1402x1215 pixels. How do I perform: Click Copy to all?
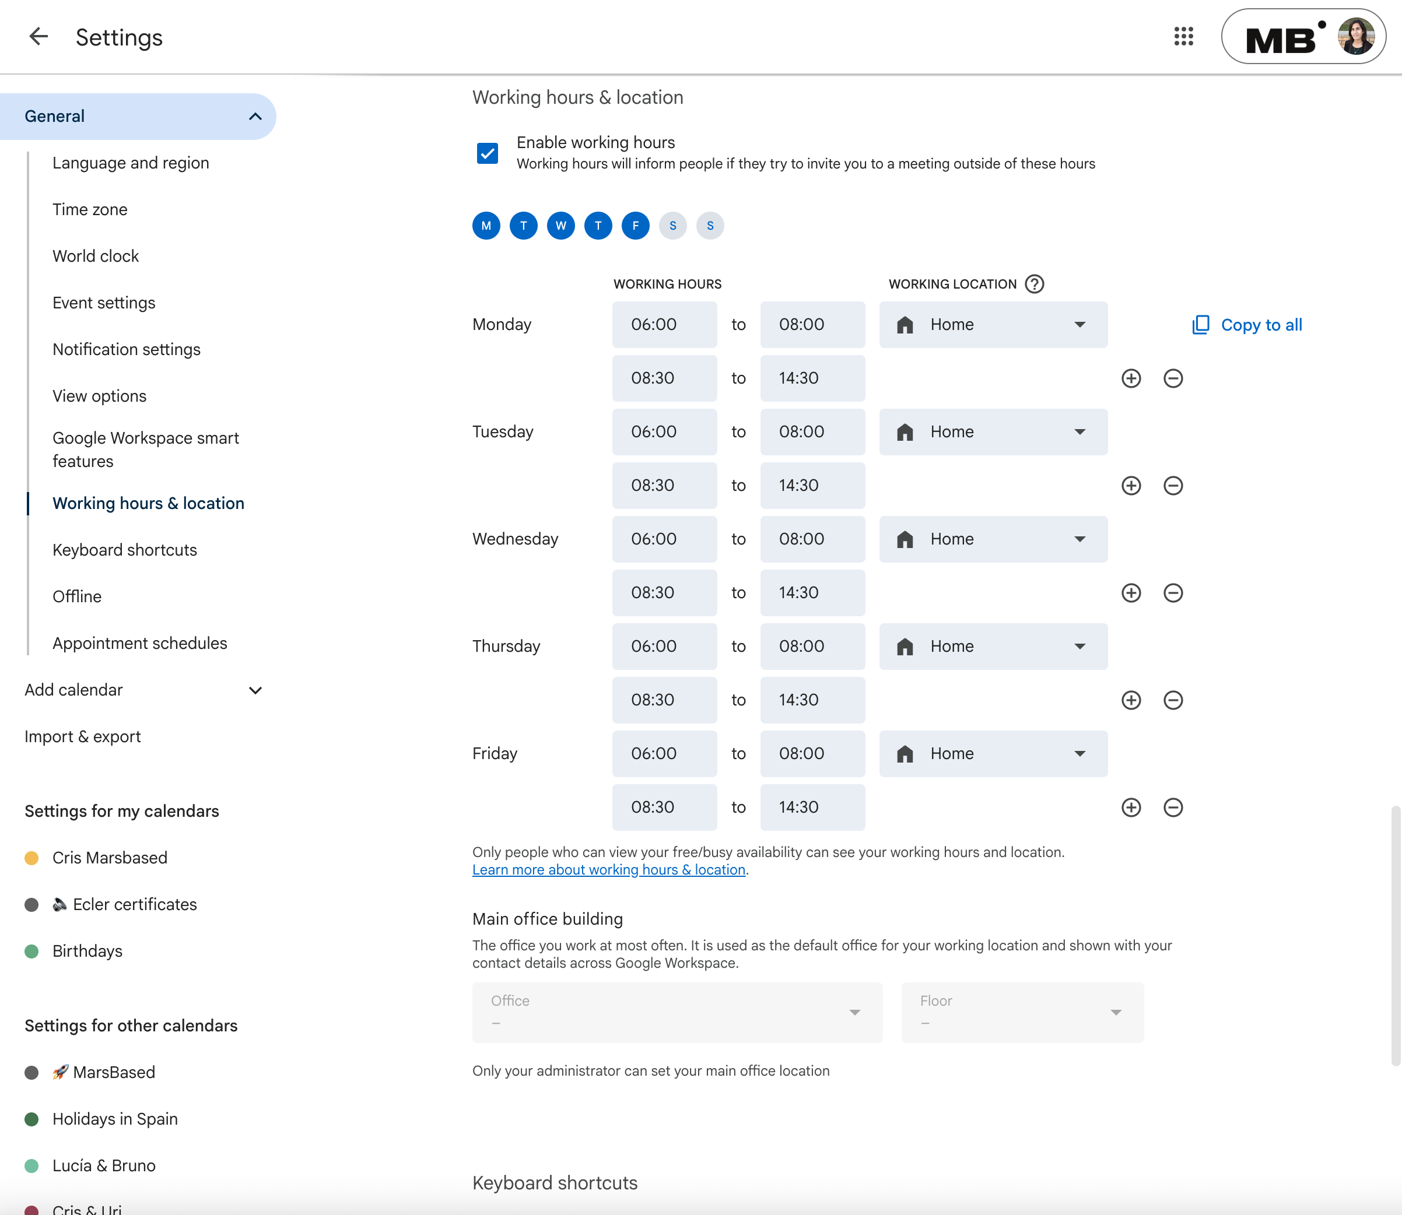(1247, 325)
